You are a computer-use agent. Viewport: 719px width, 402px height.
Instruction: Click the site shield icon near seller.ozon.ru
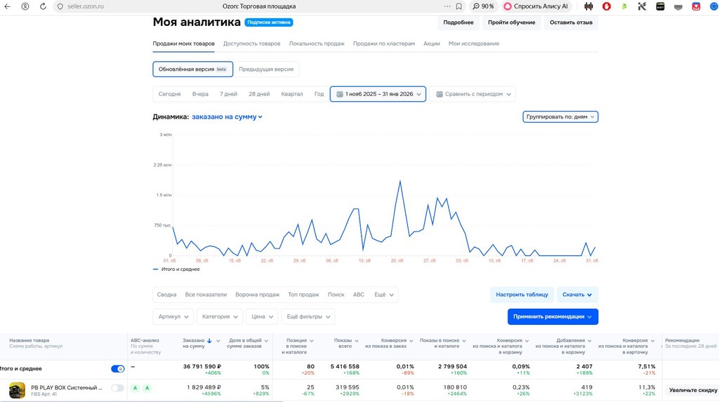(x=60, y=6)
